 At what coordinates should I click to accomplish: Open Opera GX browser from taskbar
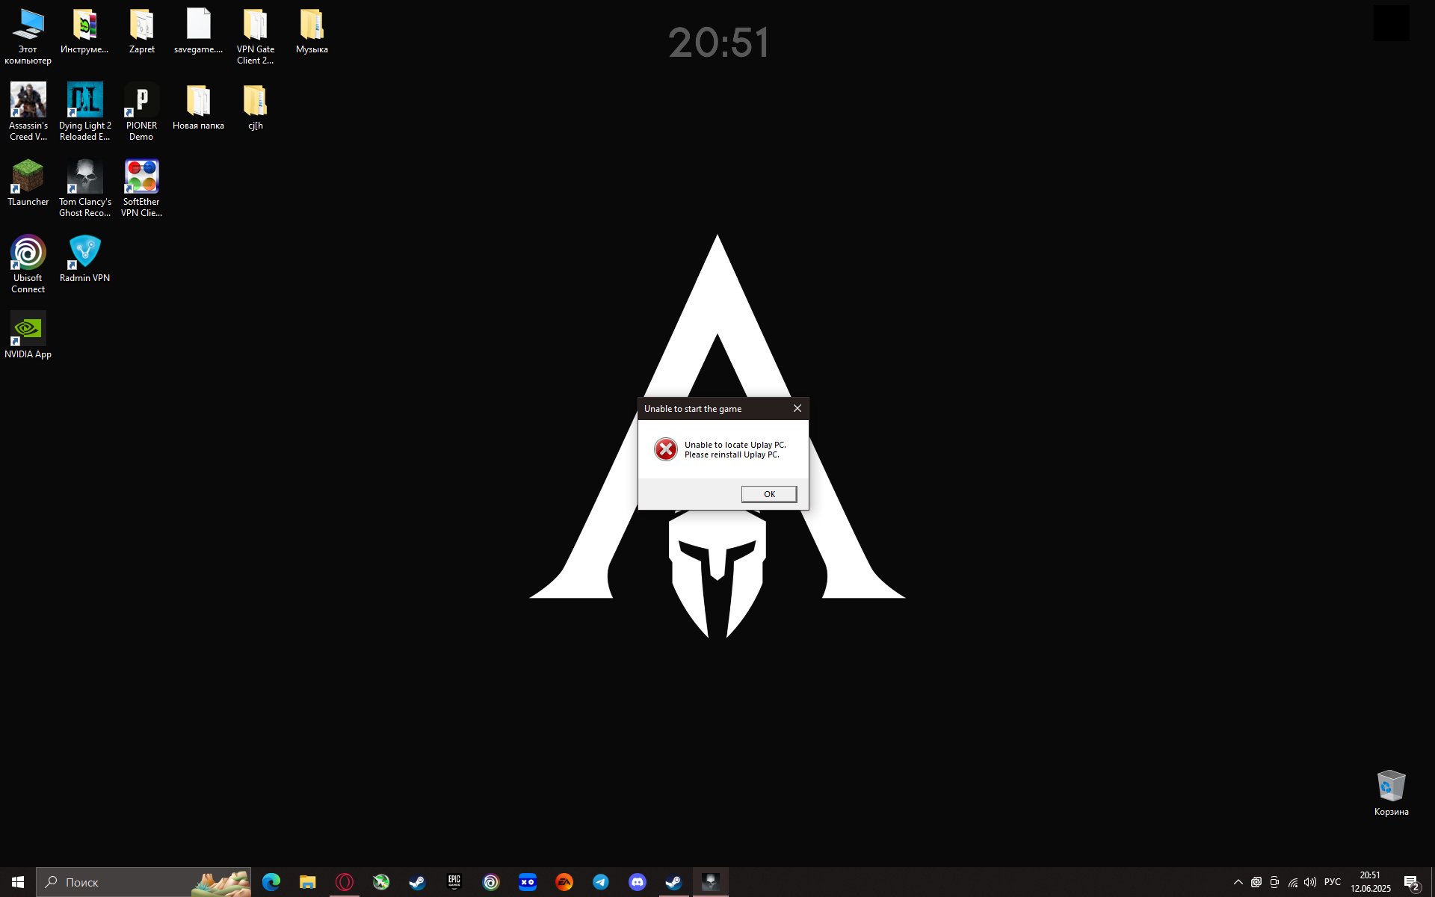pyautogui.click(x=345, y=882)
